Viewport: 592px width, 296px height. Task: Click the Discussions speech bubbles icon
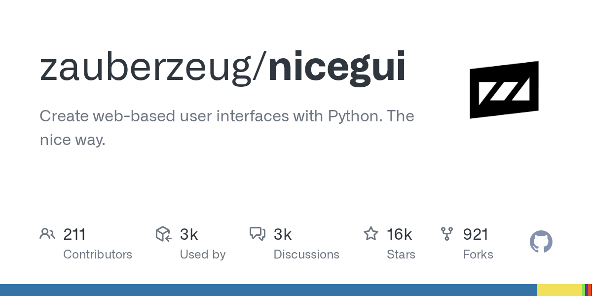click(258, 234)
